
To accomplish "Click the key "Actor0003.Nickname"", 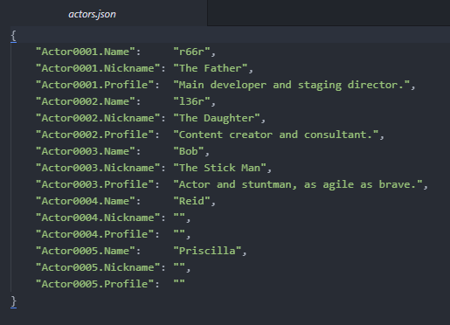I will point(98,168).
